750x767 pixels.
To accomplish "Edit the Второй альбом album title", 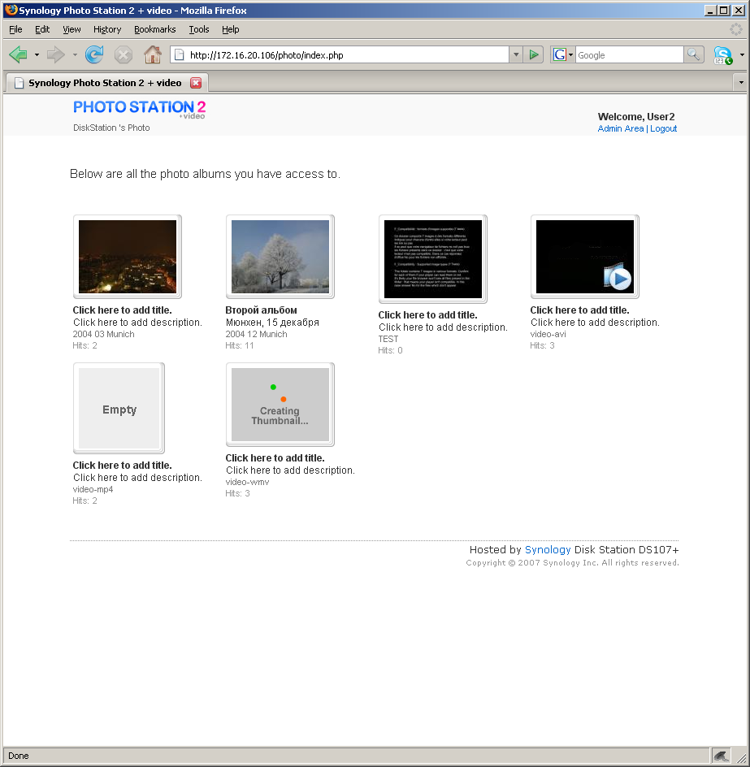I will 262,310.
